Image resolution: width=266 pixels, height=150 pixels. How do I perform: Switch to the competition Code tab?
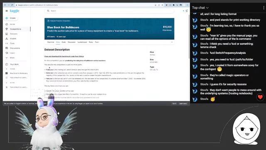(64, 42)
